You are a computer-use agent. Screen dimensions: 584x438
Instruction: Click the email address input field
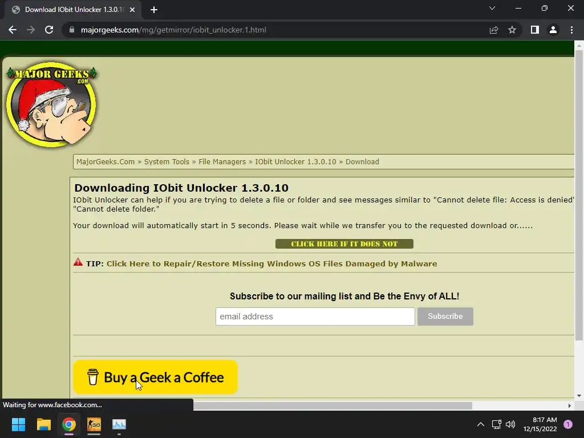coord(315,316)
